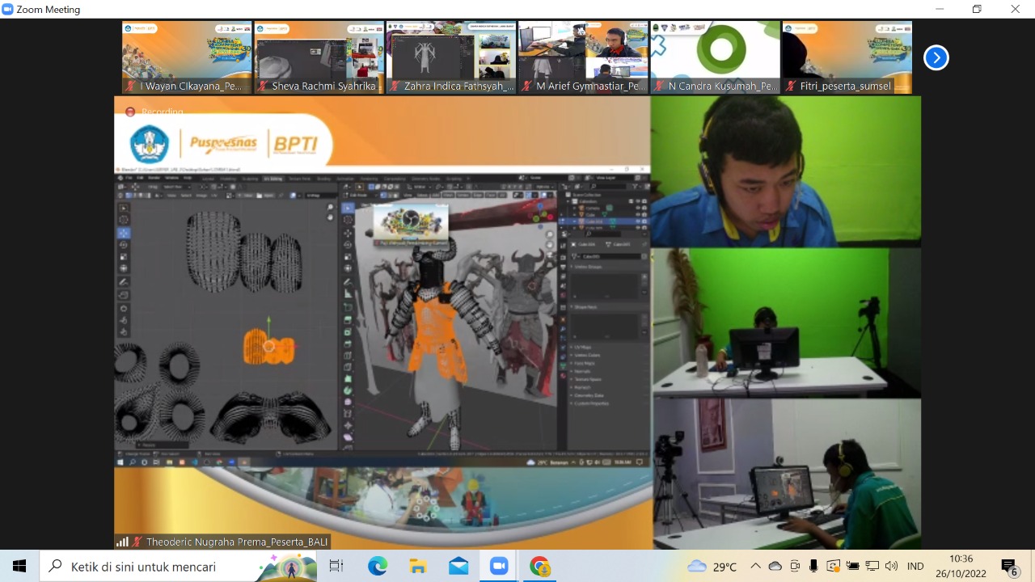Open the green Object Data tab in Properties
Screen dimensions: 1035x582
[563, 365]
